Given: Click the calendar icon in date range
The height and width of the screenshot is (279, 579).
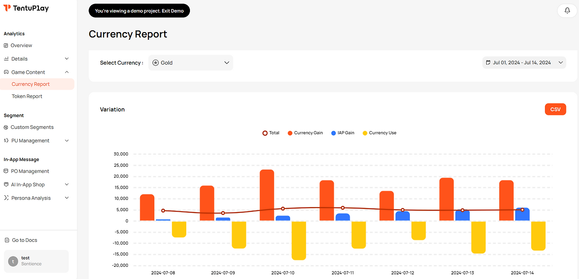Looking at the screenshot, I should pyautogui.click(x=488, y=63).
